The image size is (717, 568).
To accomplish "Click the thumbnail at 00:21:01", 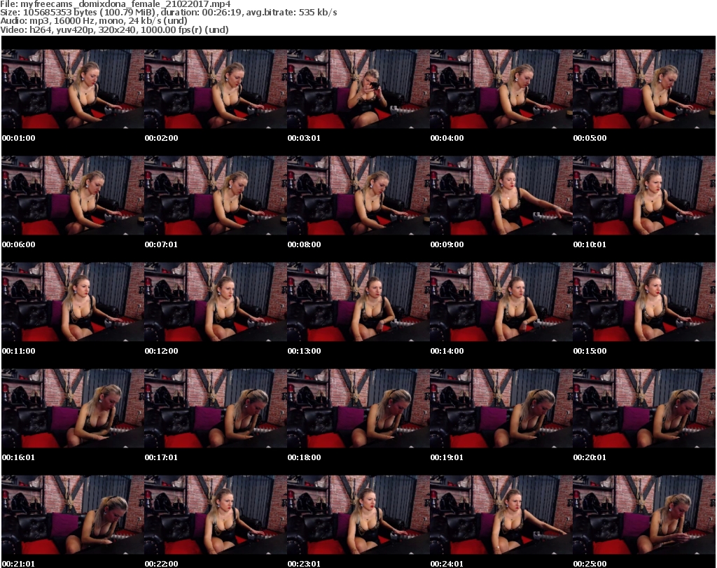I will pyautogui.click(x=73, y=515).
